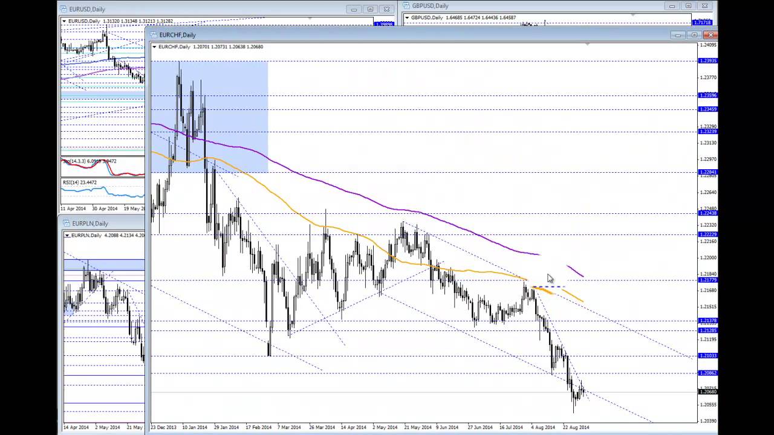Click the 1.22438 price level label

[x=708, y=213]
